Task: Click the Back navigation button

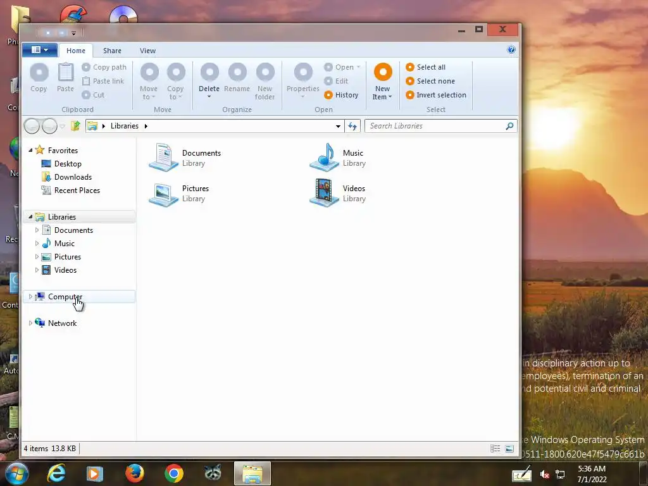Action: point(32,126)
